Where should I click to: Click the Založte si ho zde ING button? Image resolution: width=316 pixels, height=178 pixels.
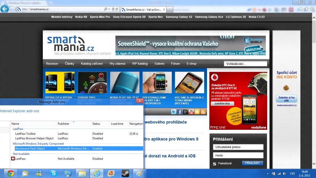pyautogui.click(x=286, y=99)
